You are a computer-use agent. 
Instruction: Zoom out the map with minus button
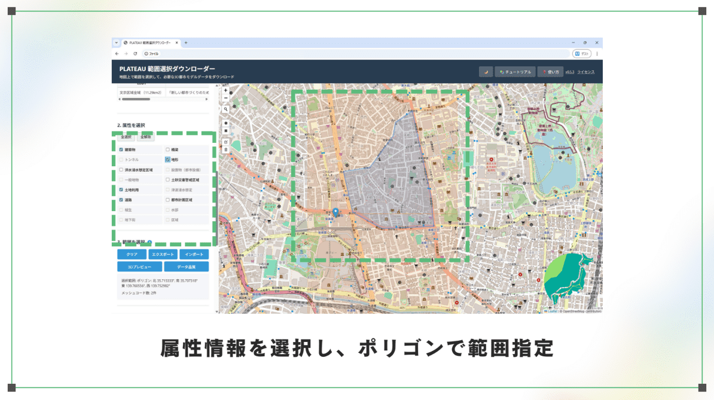(x=225, y=97)
